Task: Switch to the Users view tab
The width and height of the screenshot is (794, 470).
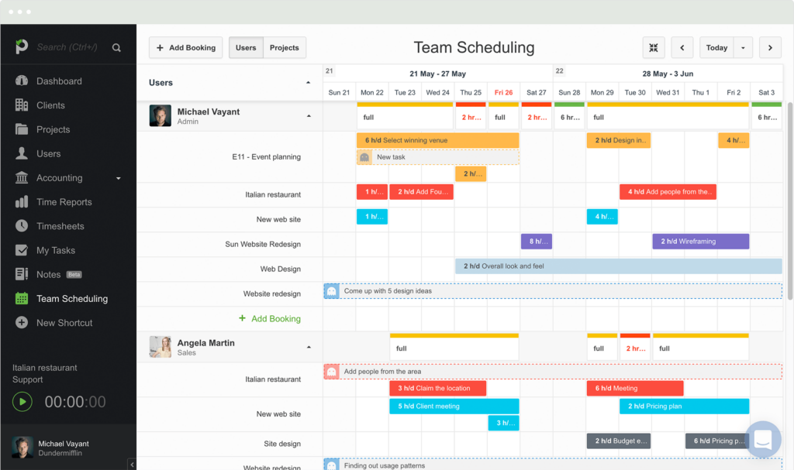Action: pyautogui.click(x=246, y=47)
